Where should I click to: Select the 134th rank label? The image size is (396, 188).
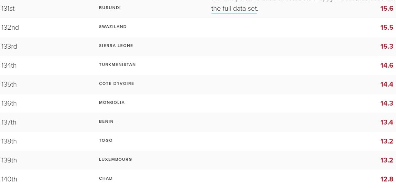point(9,66)
